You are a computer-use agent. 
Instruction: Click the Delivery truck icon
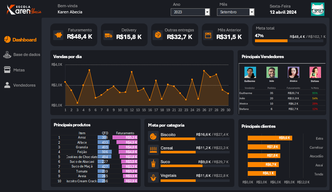[108, 35]
